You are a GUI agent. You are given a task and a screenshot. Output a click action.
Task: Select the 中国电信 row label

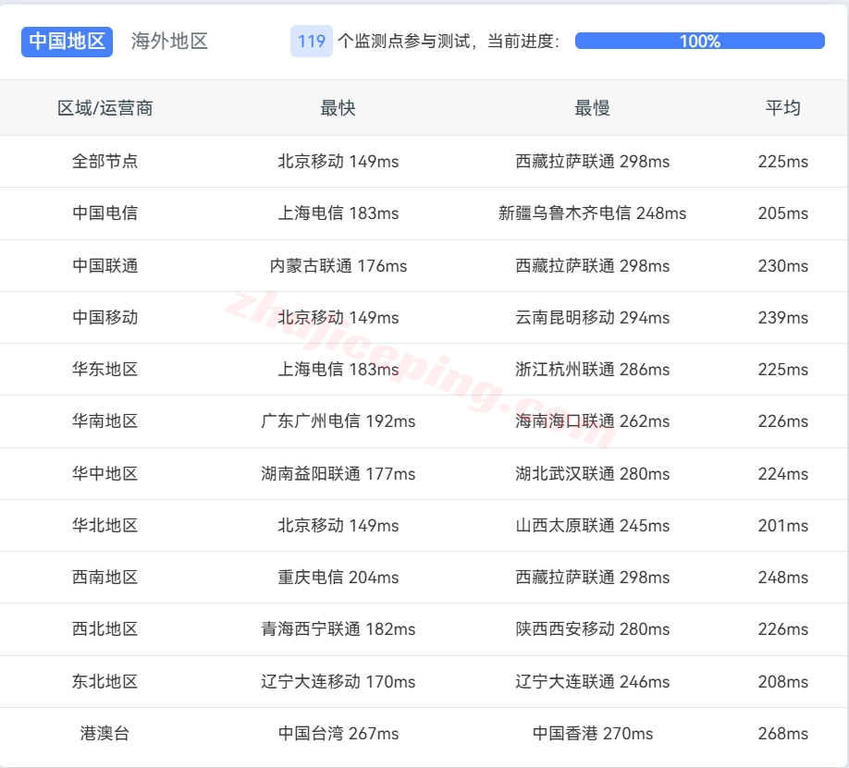click(105, 213)
